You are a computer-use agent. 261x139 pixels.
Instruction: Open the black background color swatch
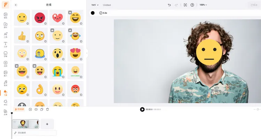point(93,13)
